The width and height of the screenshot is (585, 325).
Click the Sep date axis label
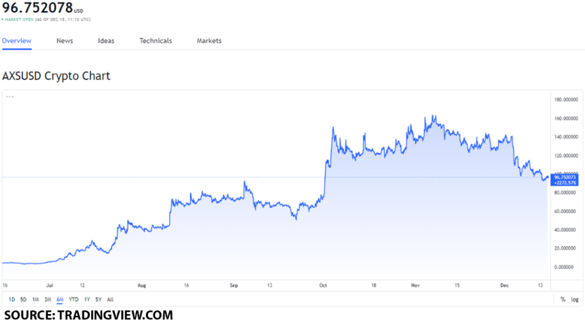tap(234, 286)
